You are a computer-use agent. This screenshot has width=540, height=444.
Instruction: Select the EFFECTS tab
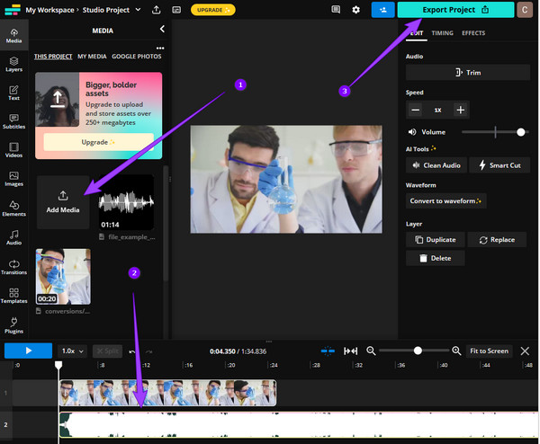click(x=473, y=33)
